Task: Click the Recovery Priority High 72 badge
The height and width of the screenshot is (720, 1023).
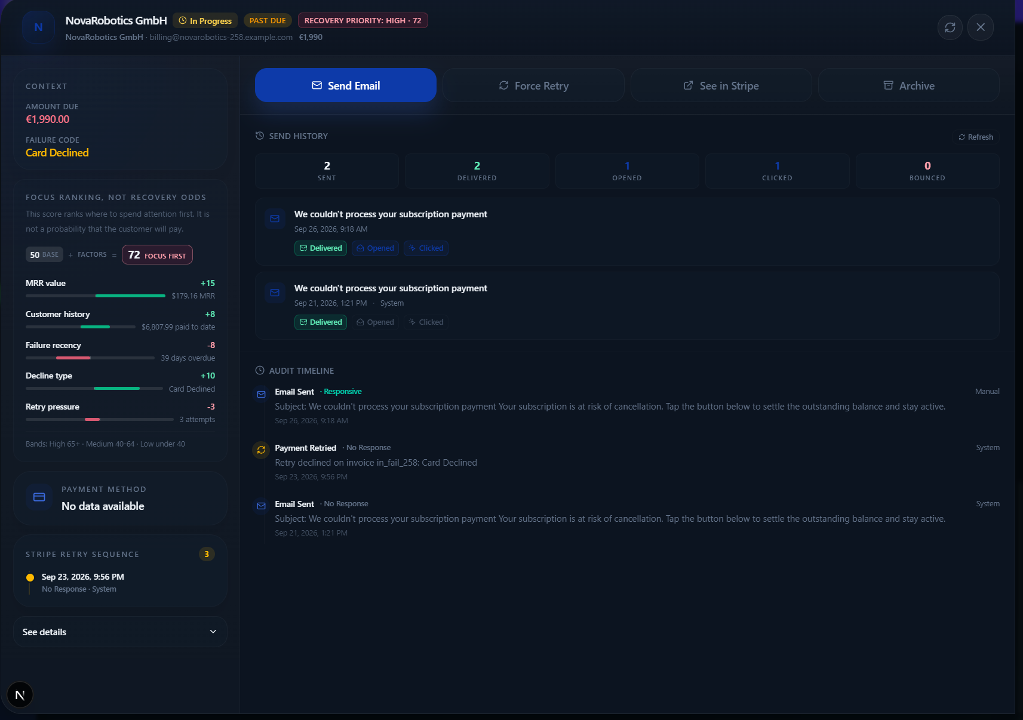Action: pyautogui.click(x=363, y=20)
